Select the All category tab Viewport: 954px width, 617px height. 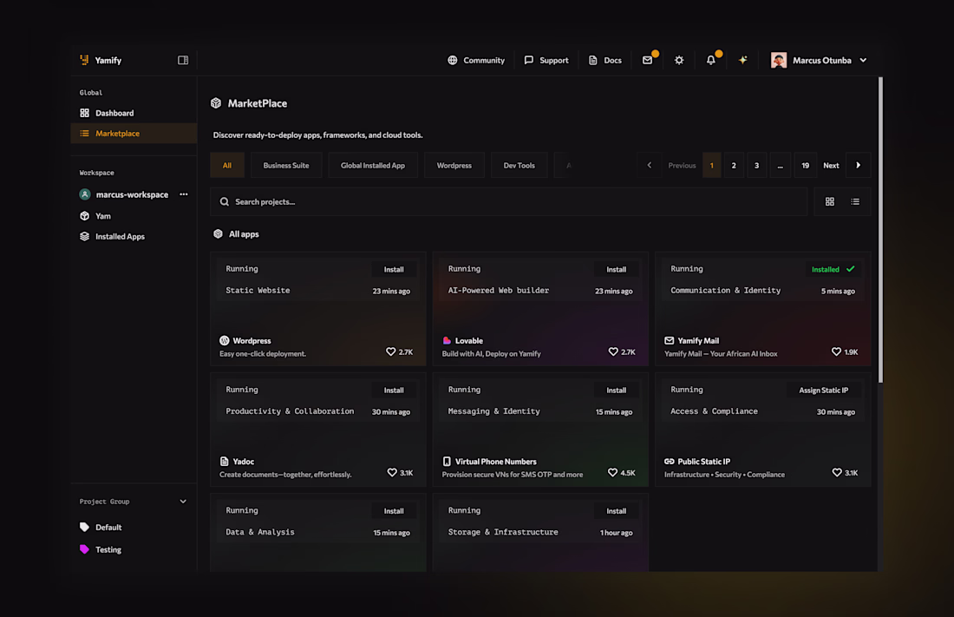point(227,165)
